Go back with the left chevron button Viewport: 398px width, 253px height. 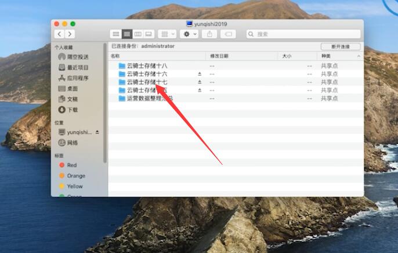59,34
